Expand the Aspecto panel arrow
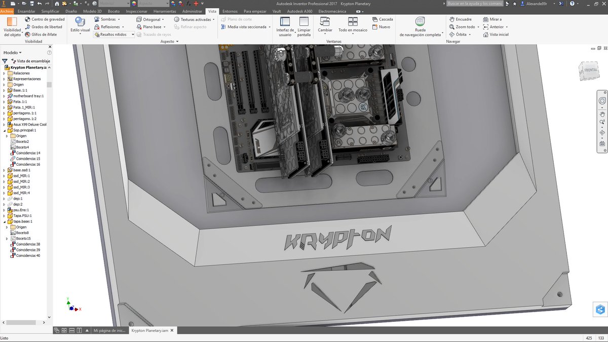608x342 pixels. point(178,42)
